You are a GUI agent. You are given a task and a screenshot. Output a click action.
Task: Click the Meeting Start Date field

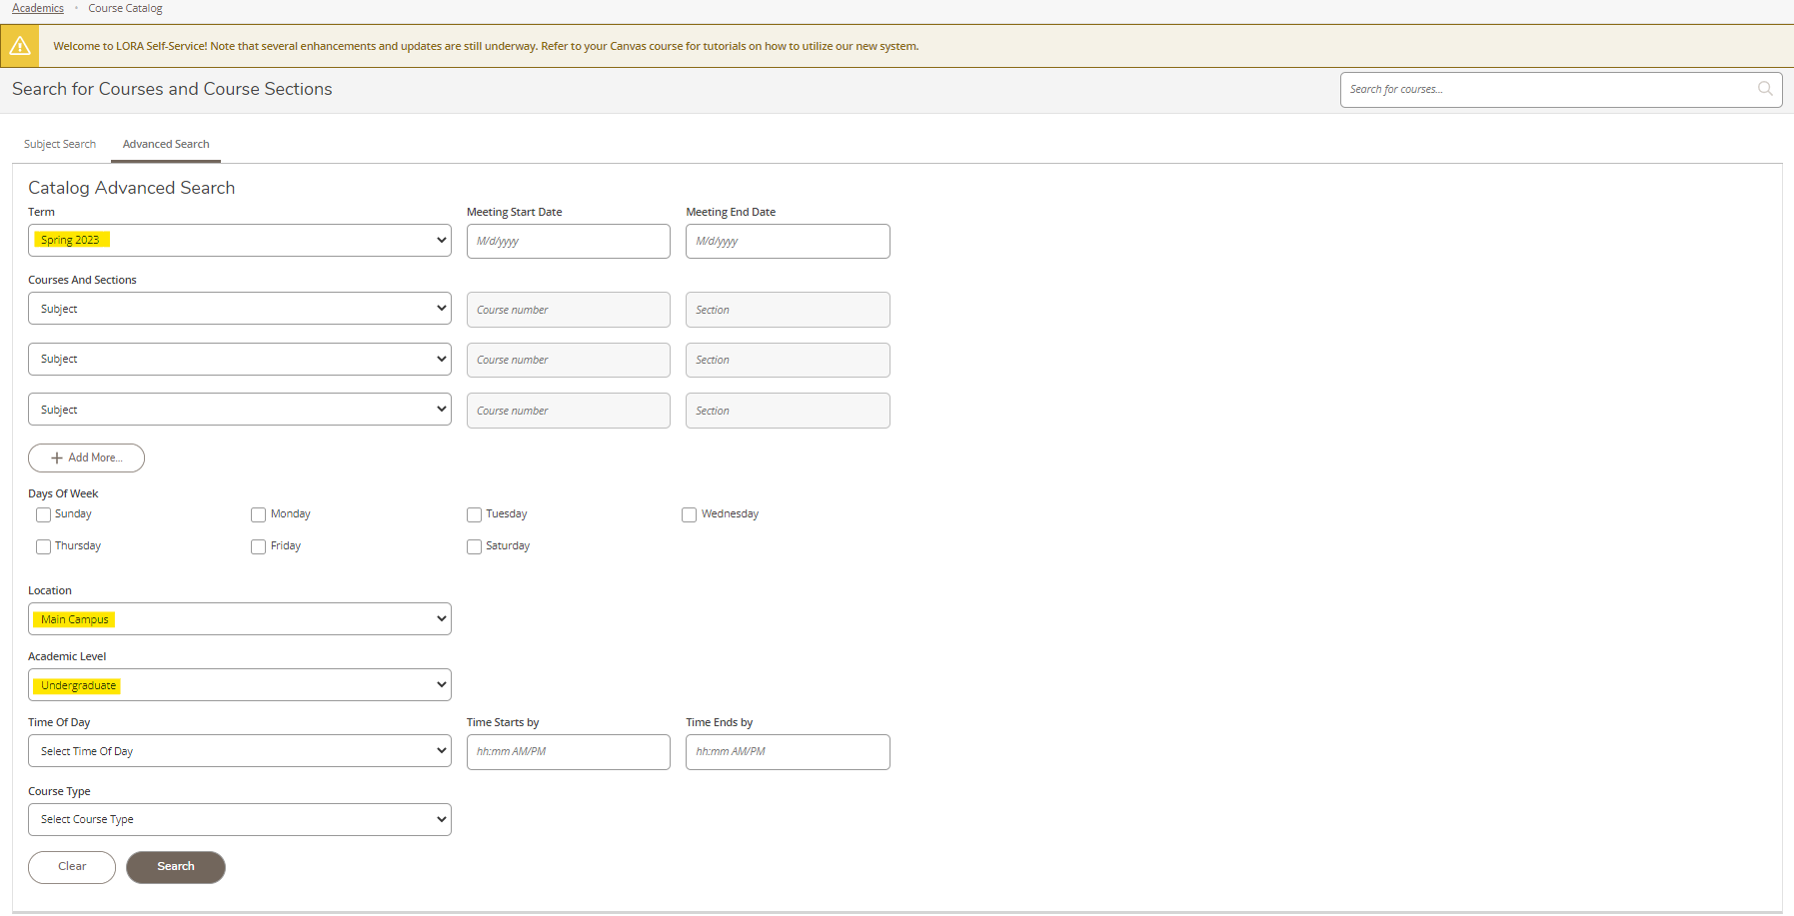pyautogui.click(x=568, y=242)
